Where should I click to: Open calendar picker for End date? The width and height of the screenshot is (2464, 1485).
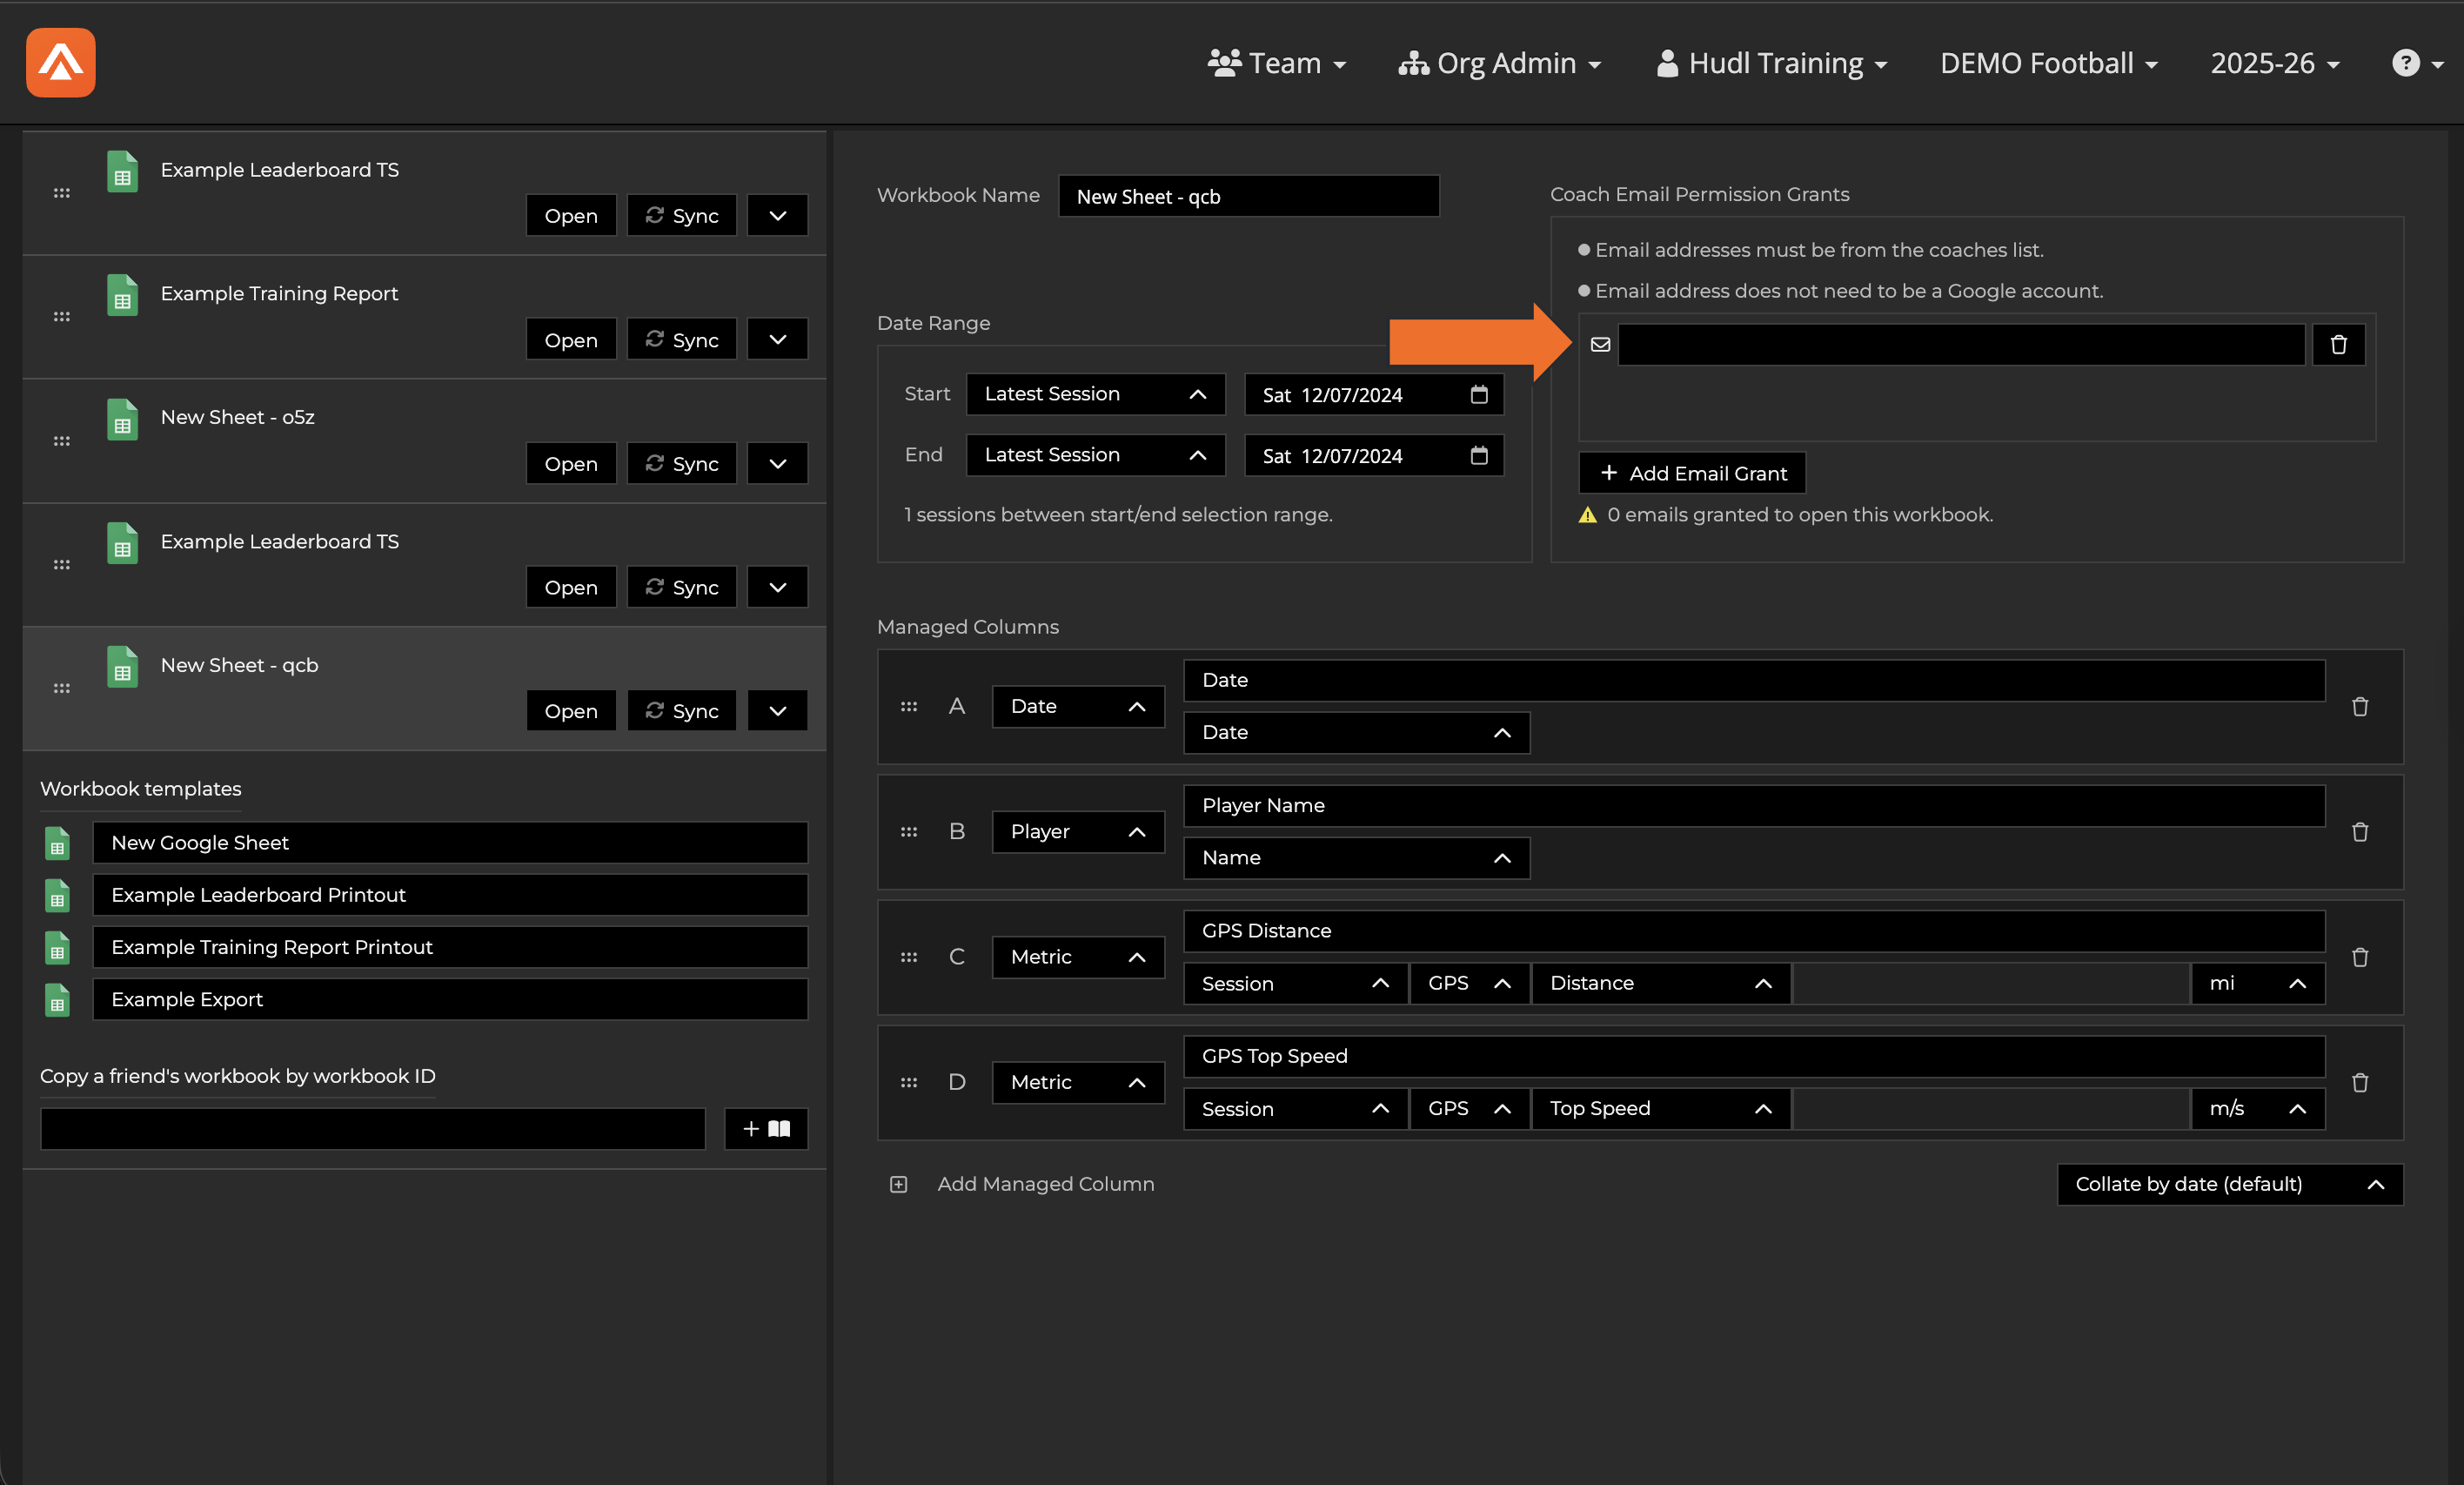click(1479, 455)
